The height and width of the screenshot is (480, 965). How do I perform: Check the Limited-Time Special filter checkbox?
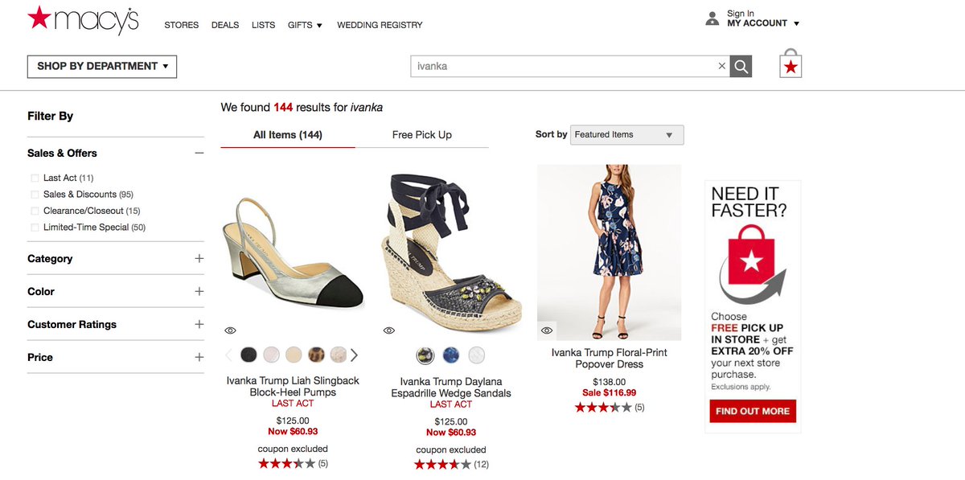pos(35,228)
